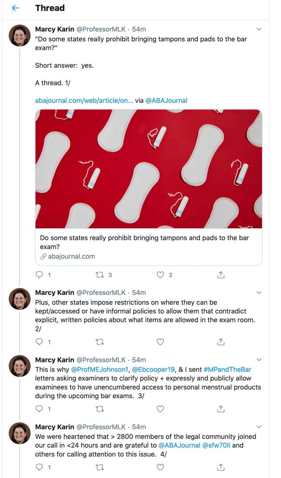Open chevron menu on second tweet
Screen dimensions: 281x478
click(259, 293)
